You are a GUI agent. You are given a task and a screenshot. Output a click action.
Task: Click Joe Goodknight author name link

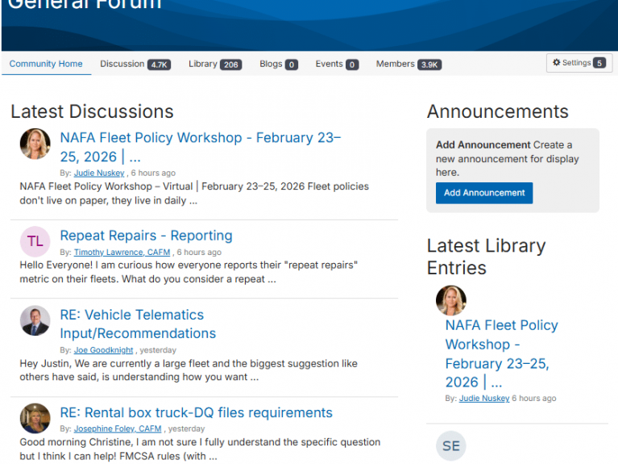pyautogui.click(x=104, y=350)
